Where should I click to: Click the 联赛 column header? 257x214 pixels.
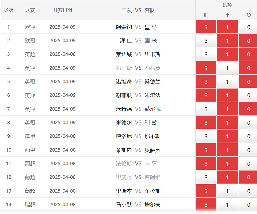30,10
